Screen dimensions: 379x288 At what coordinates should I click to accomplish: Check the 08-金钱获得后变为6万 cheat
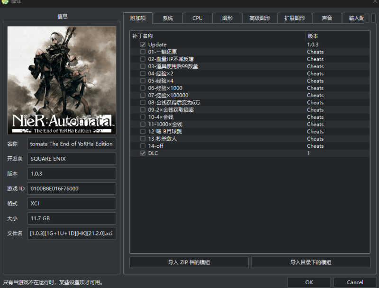143,102
